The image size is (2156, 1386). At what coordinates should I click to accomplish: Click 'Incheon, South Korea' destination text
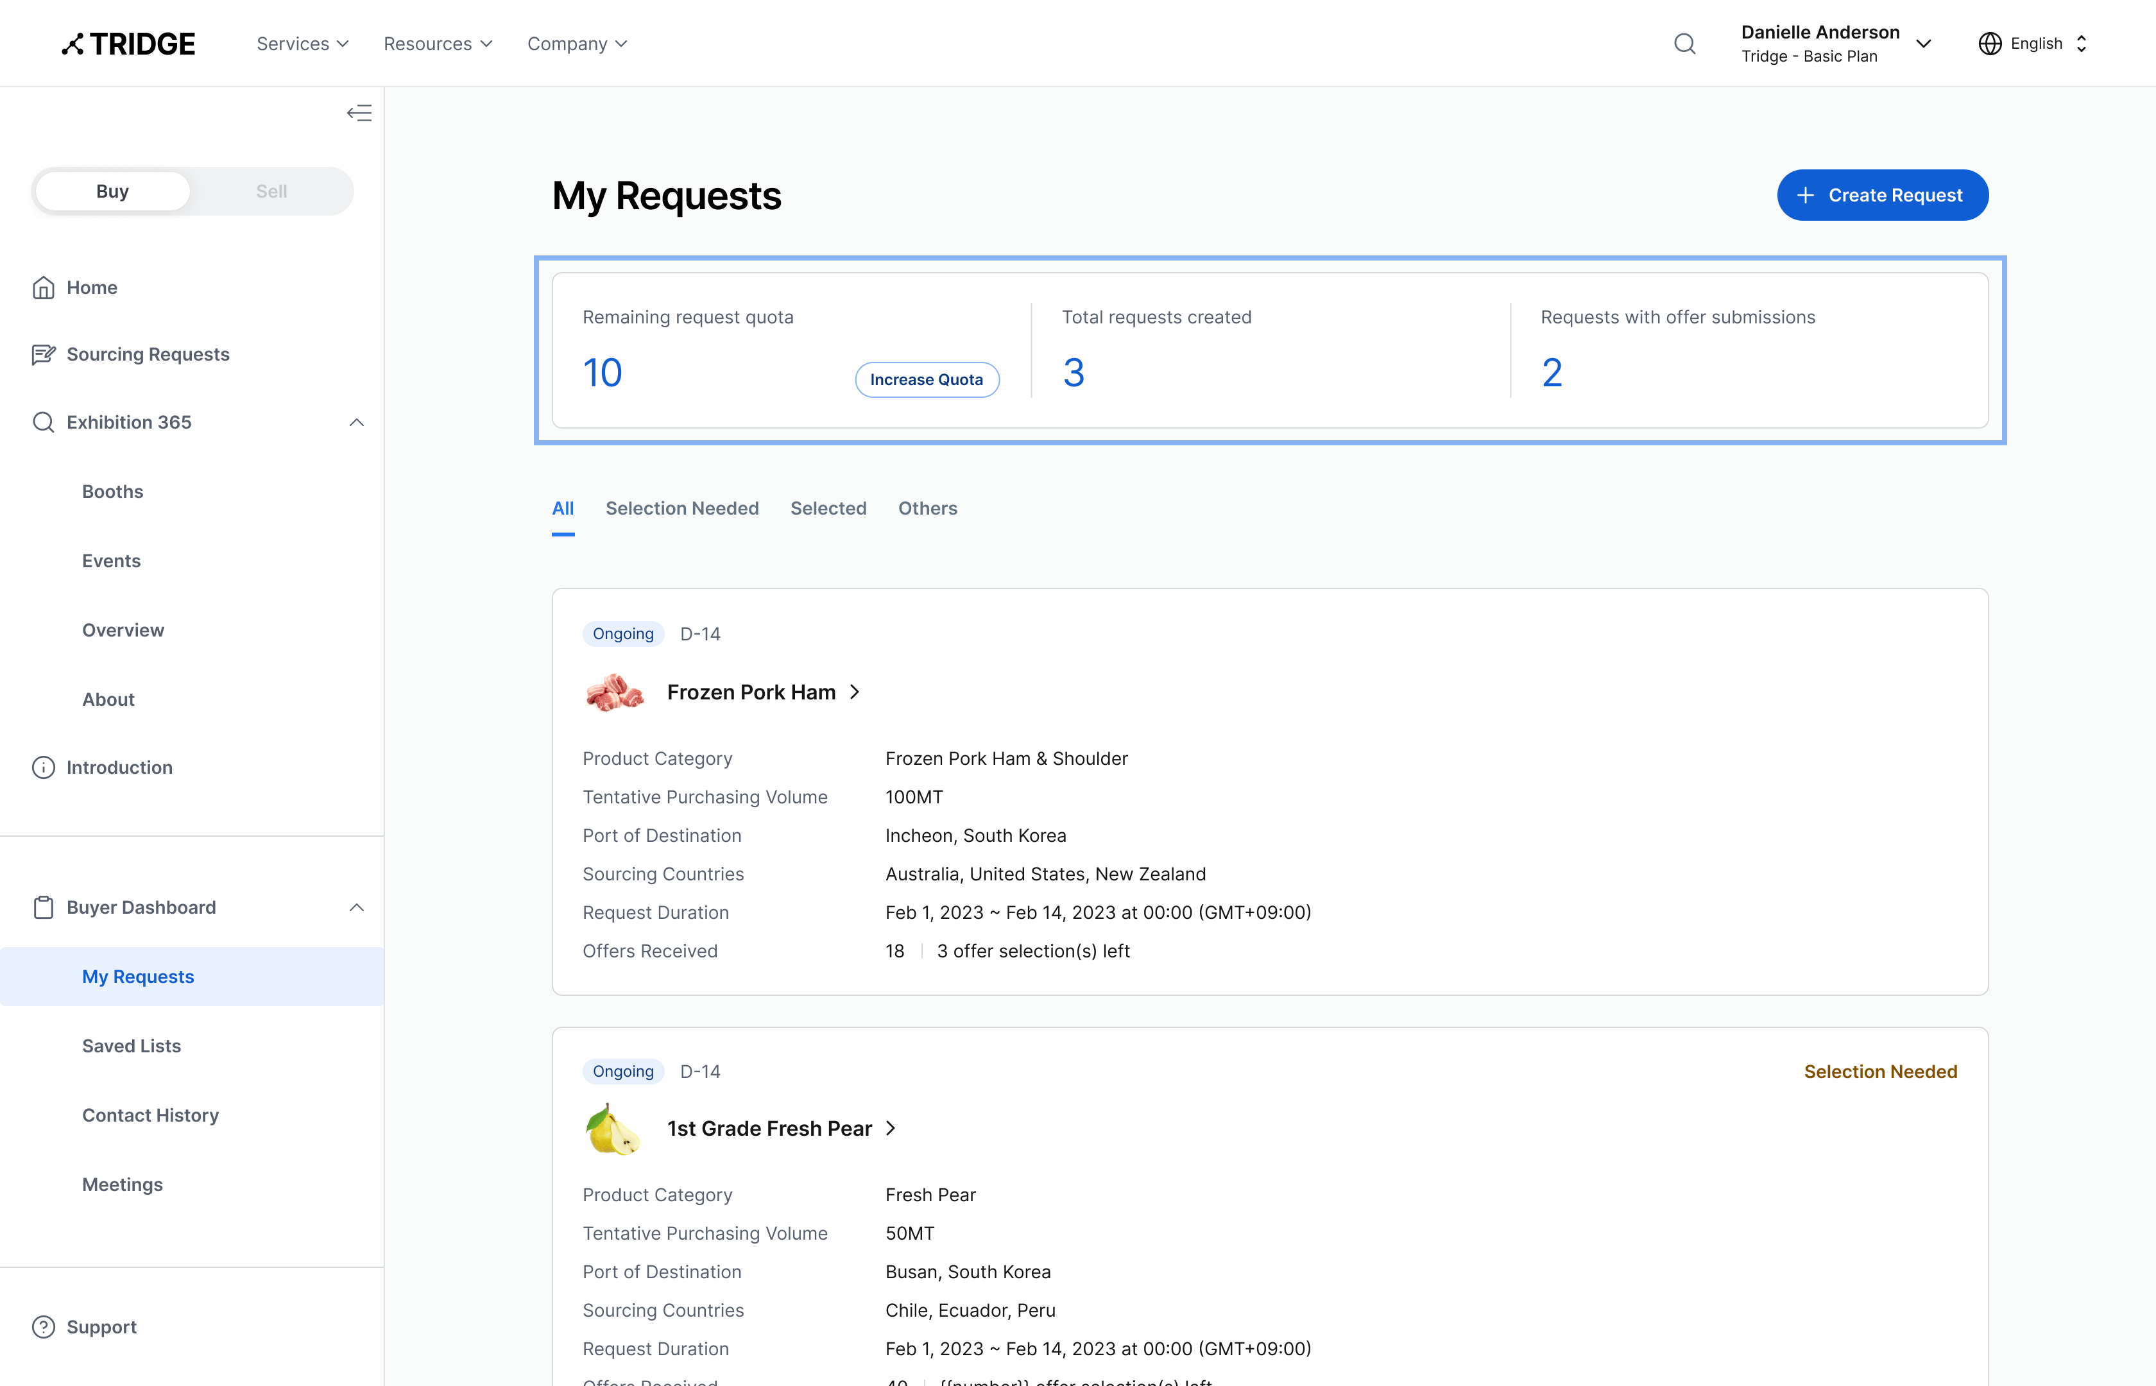coord(975,835)
